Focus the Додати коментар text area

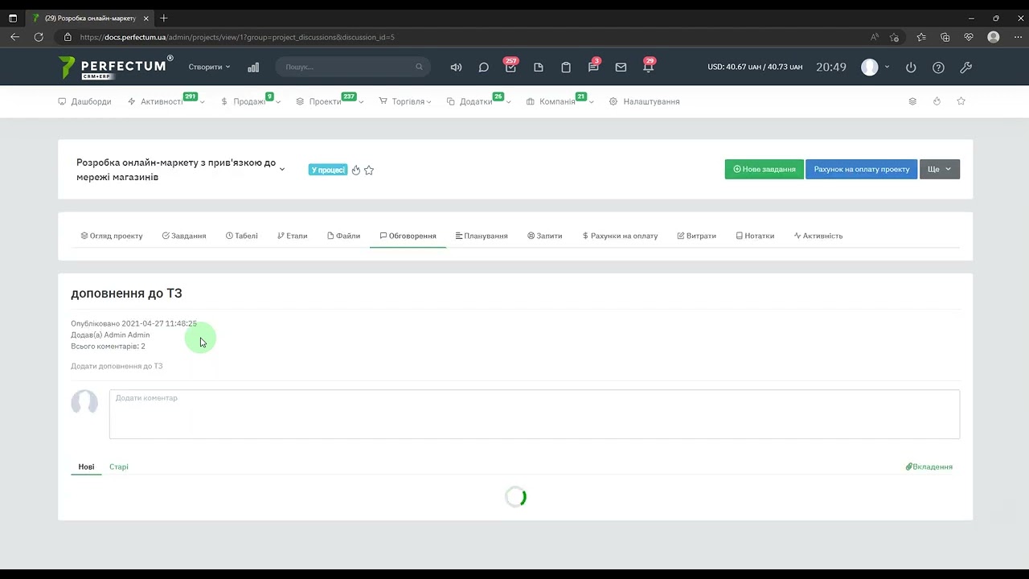(x=535, y=414)
